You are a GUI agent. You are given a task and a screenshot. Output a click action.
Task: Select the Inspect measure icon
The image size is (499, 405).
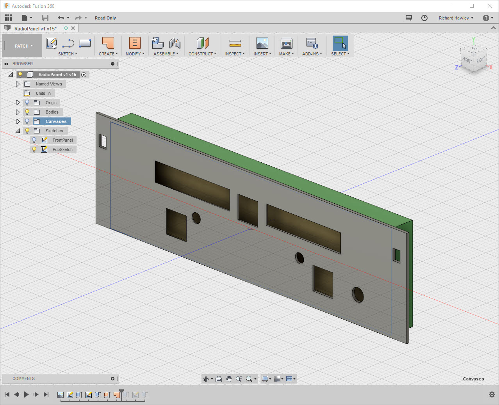(x=235, y=44)
